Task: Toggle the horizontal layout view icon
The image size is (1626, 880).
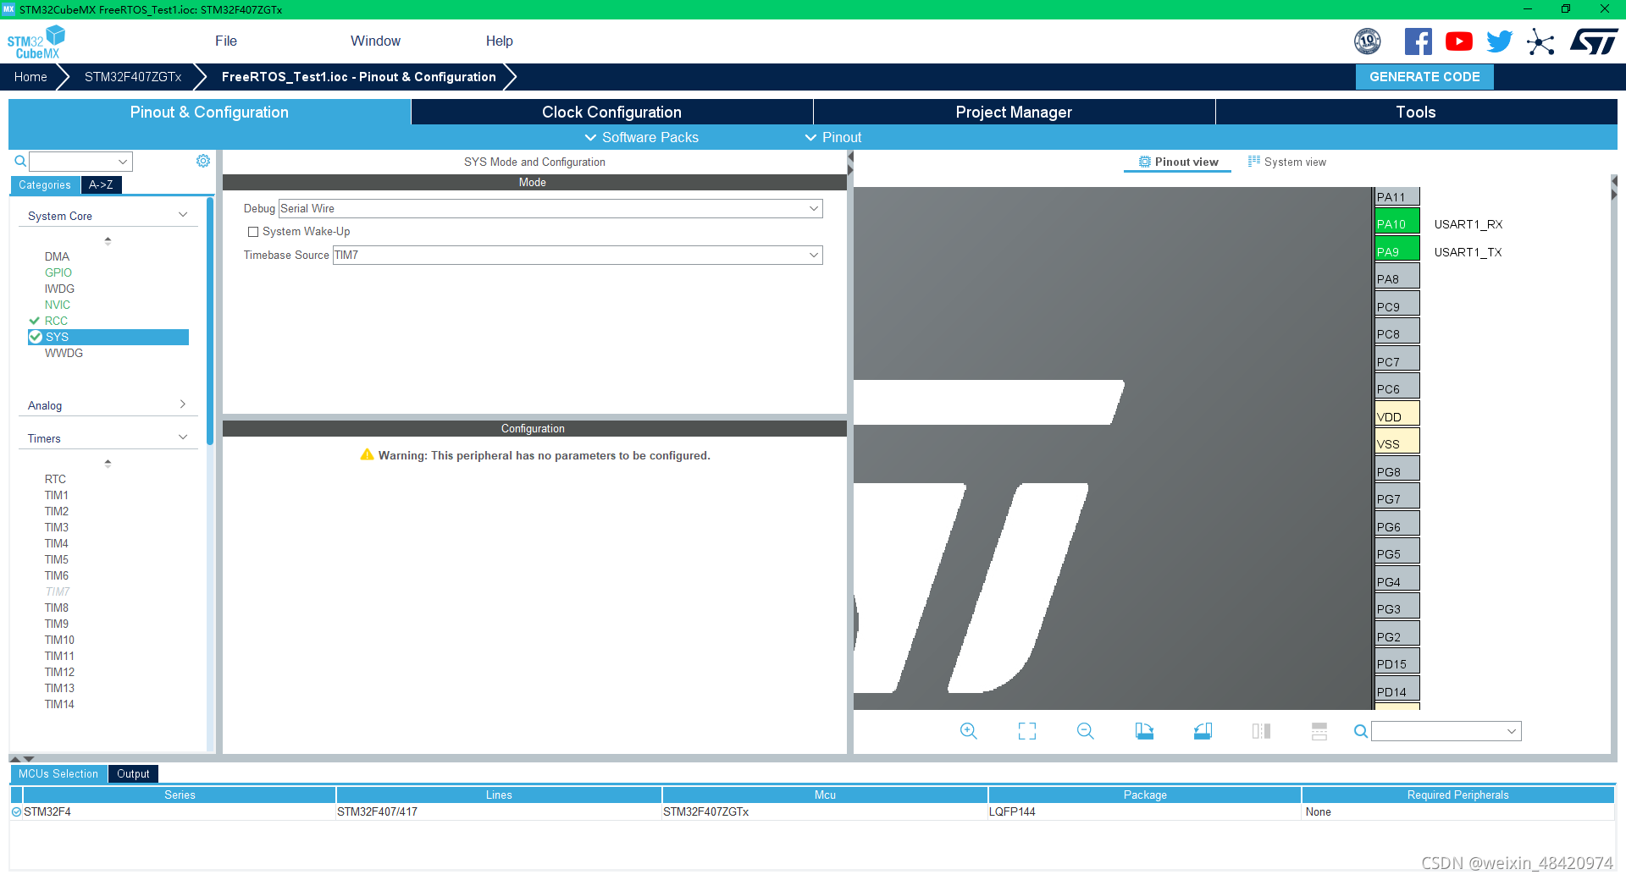Action: point(1319,731)
